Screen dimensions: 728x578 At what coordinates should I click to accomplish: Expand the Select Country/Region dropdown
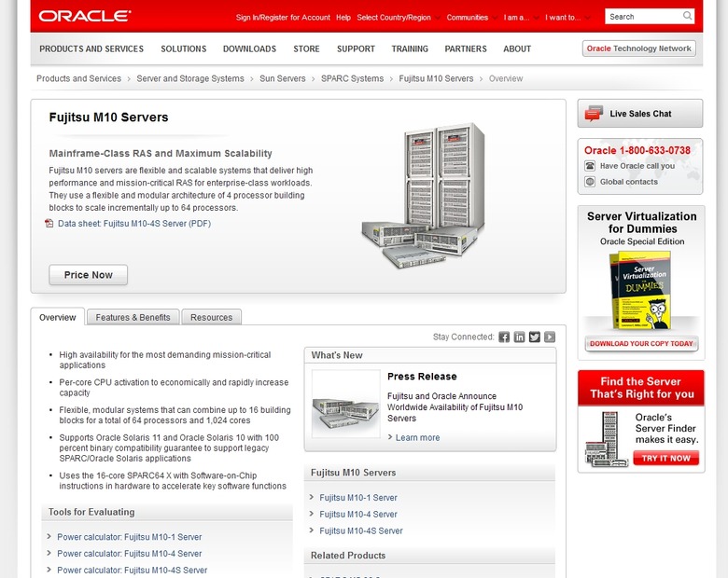click(399, 17)
